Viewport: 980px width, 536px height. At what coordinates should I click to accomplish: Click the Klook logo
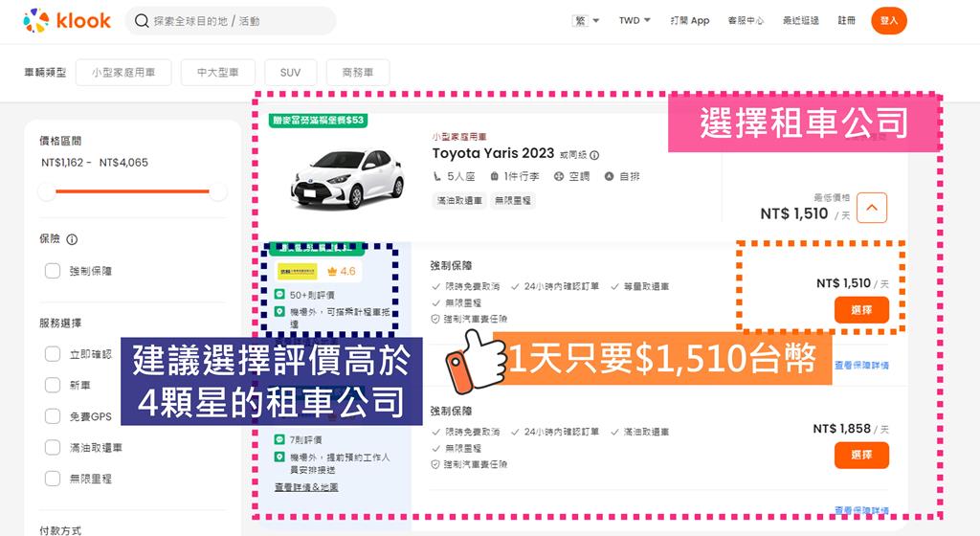(66, 21)
